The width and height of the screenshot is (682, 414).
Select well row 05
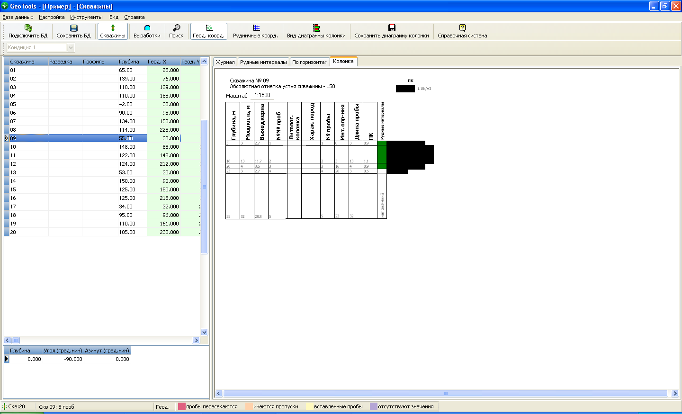point(102,104)
